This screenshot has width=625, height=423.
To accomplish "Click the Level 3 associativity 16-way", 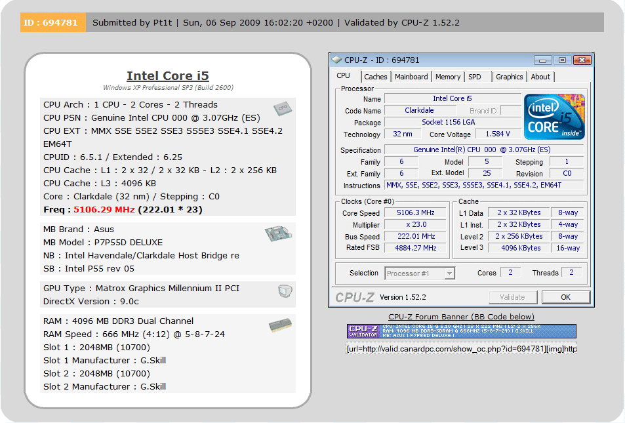I will coord(567,248).
